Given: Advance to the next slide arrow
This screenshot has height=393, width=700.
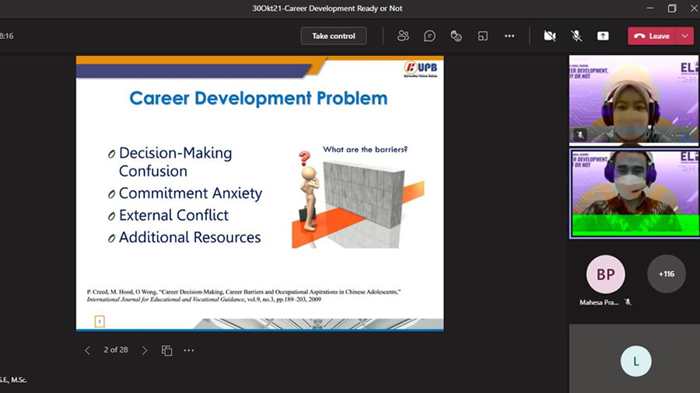Looking at the screenshot, I should [145, 350].
